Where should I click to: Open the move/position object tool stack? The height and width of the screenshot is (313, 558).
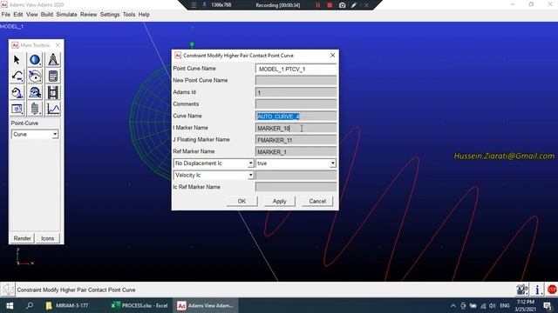pos(17,109)
